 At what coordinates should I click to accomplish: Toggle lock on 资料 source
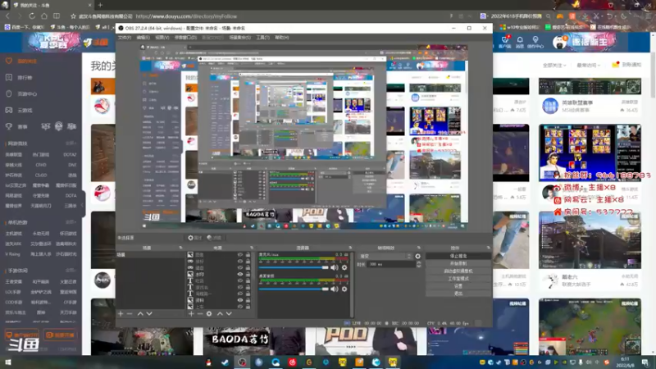point(248,300)
